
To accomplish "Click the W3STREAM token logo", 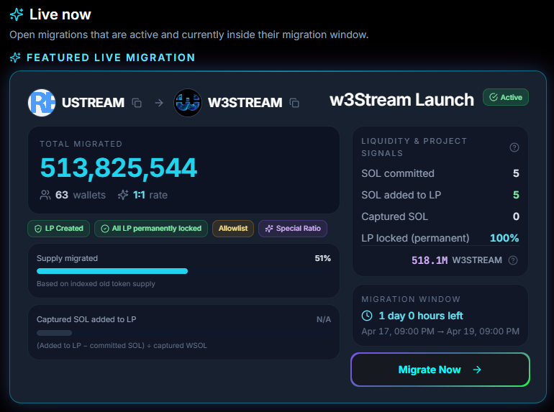I will pyautogui.click(x=188, y=103).
